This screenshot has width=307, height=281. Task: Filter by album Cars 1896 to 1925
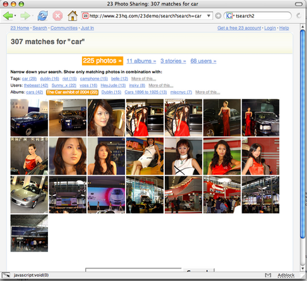(x=145, y=92)
